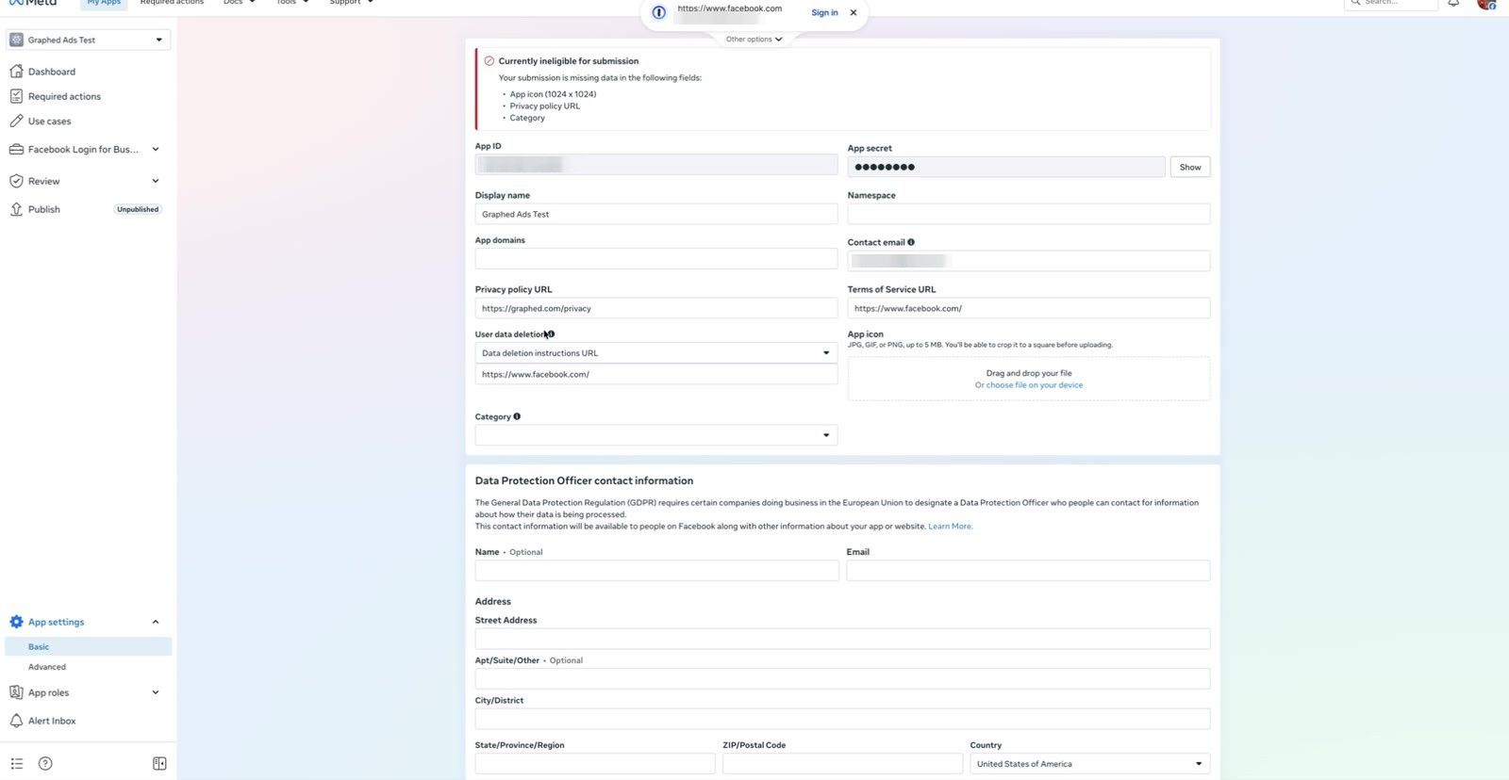Click the App roles icon
1509x780 pixels.
[16, 692]
